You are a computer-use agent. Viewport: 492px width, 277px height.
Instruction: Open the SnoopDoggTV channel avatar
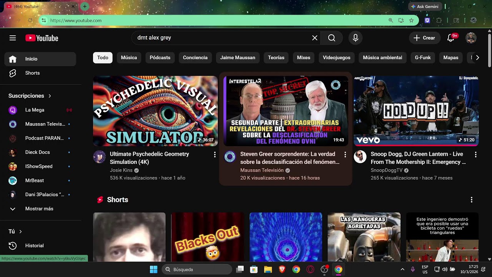(360, 157)
